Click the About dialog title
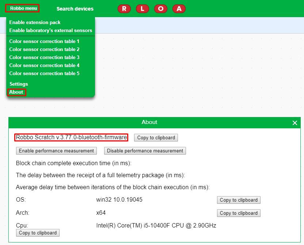Image resolution: width=304 pixels, height=245 pixels. tap(149, 122)
